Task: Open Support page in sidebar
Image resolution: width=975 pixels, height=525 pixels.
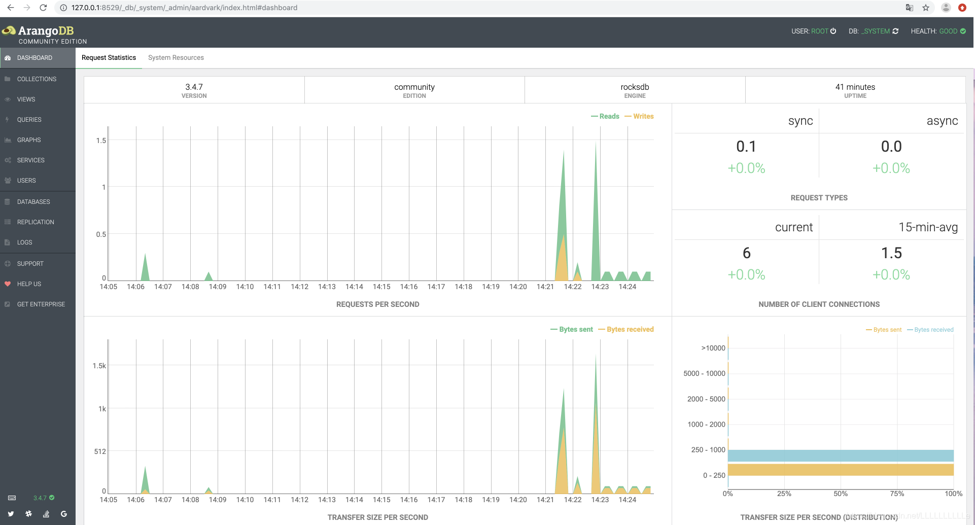Action: 38,264
